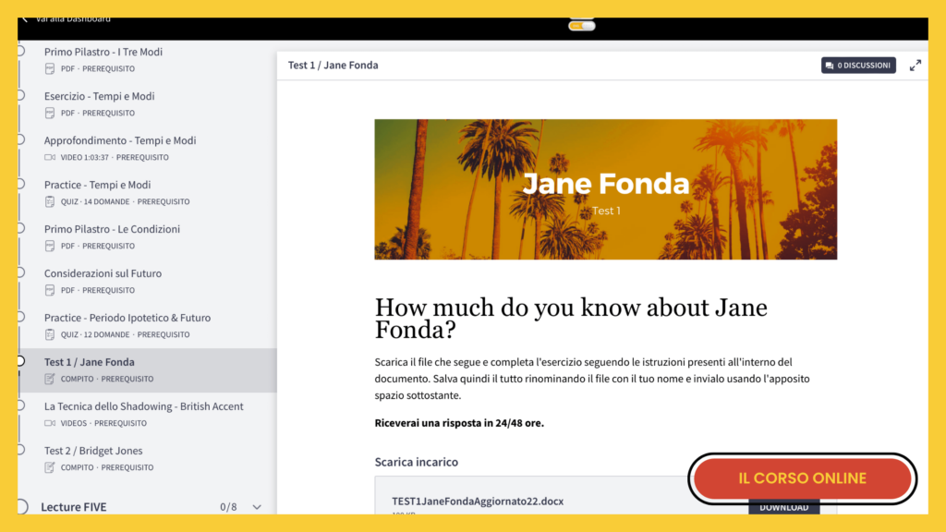Mark La Tecnica dello Shadowing as complete
Screen dimensions: 946x532
pyautogui.click(x=20, y=405)
